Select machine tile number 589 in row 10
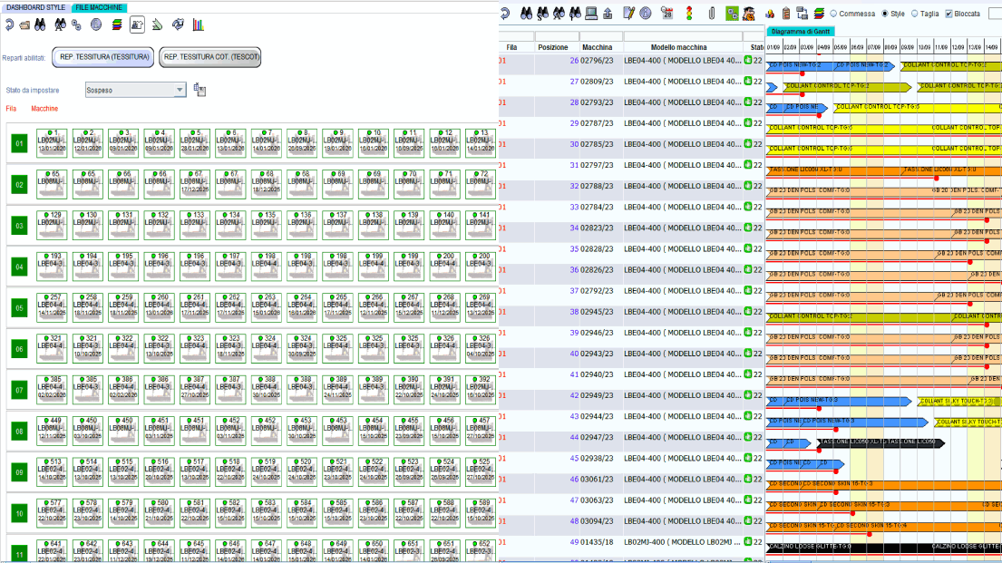Image resolution: width=1002 pixels, height=563 pixels. [x=480, y=512]
